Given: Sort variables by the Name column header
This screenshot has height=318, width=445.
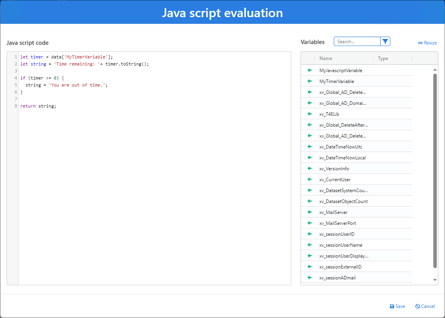Looking at the screenshot, I should pos(326,58).
